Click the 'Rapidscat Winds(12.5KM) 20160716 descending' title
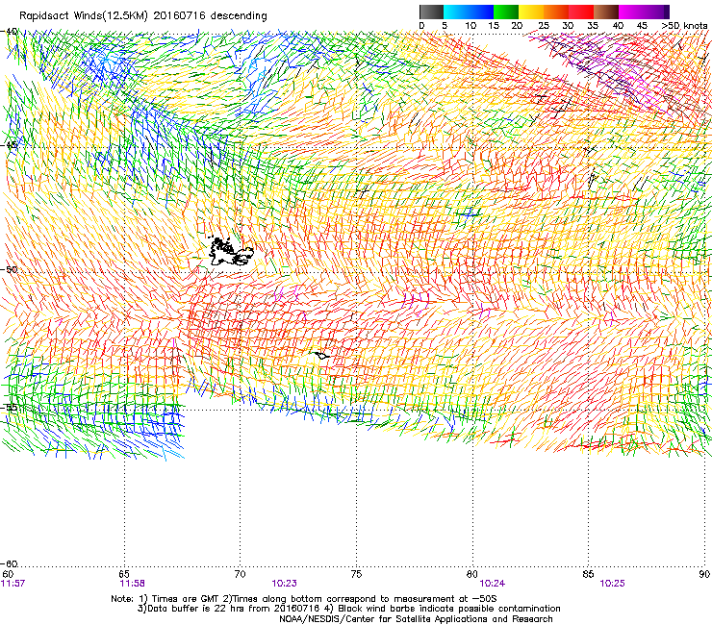The height and width of the screenshot is (625, 712). pos(143,16)
